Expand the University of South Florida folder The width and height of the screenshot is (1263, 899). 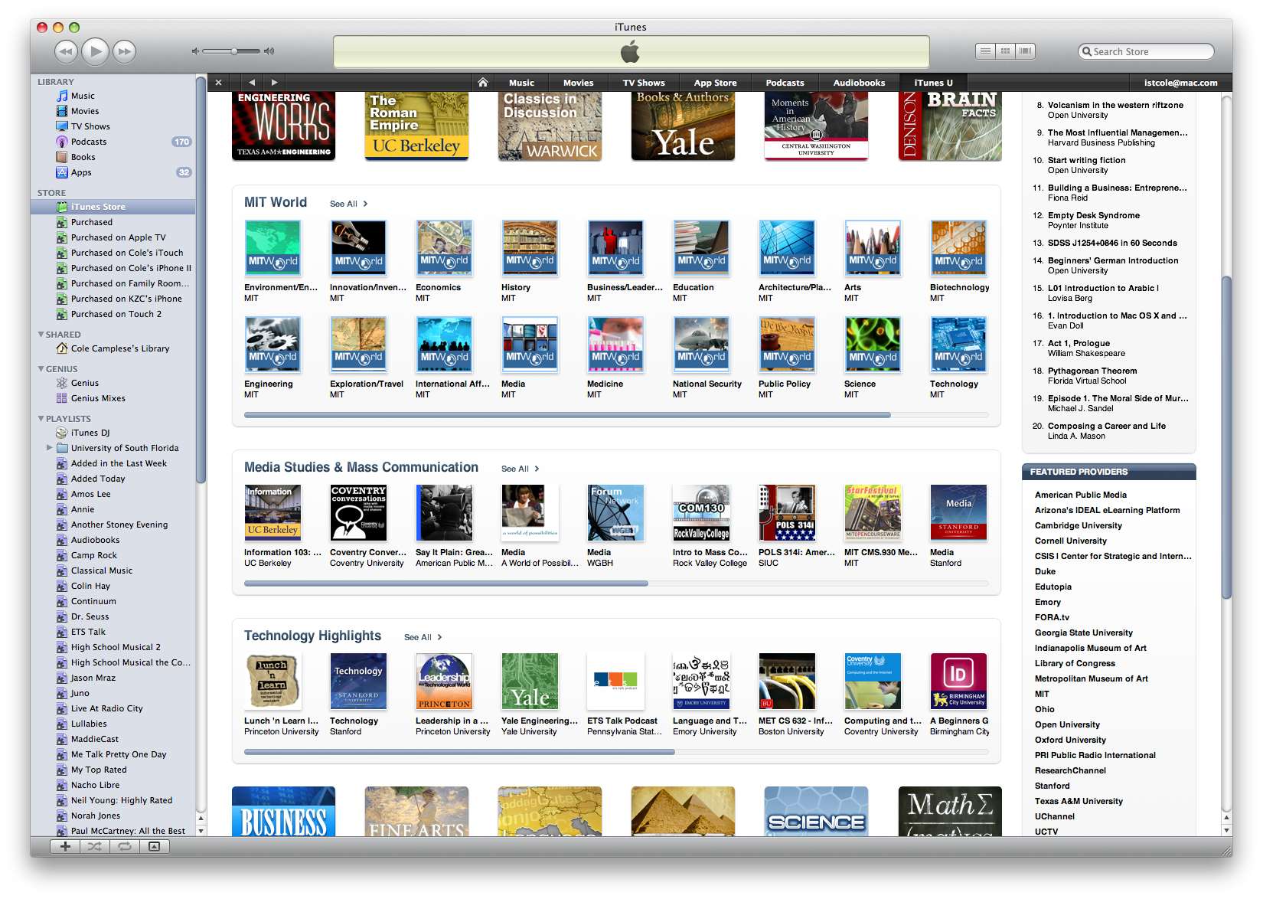tap(50, 448)
